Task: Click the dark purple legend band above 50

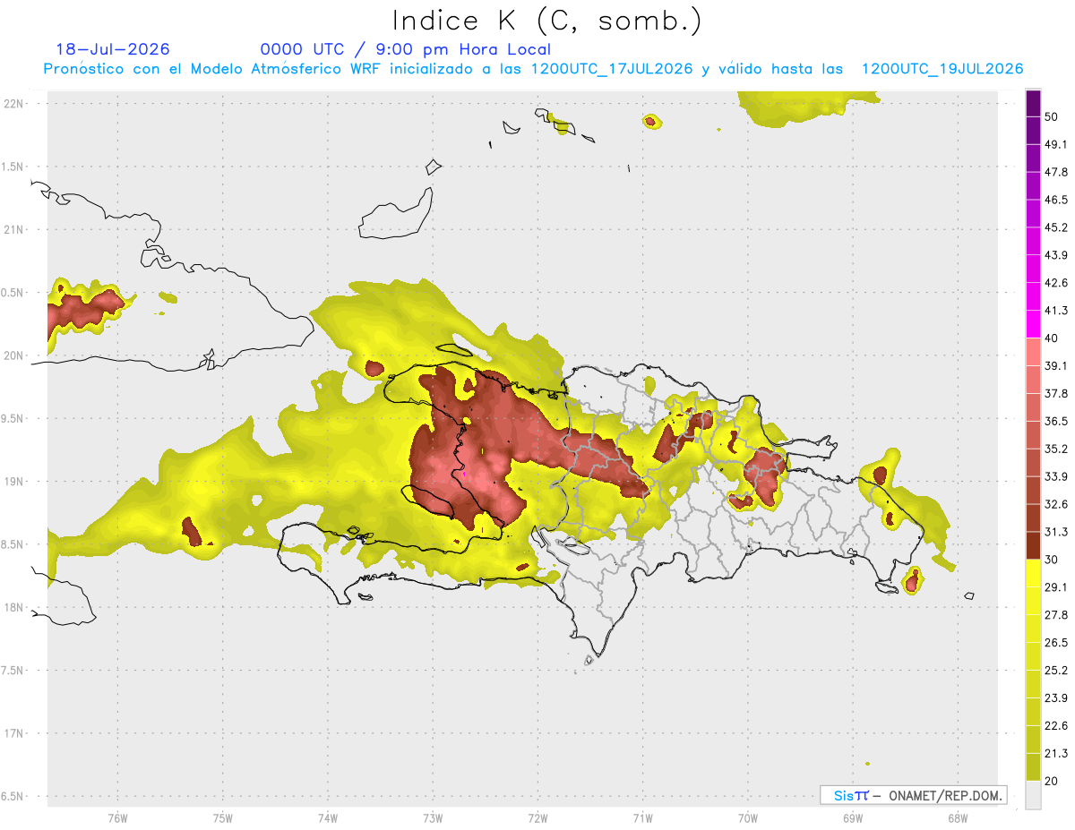Action: click(x=1033, y=103)
